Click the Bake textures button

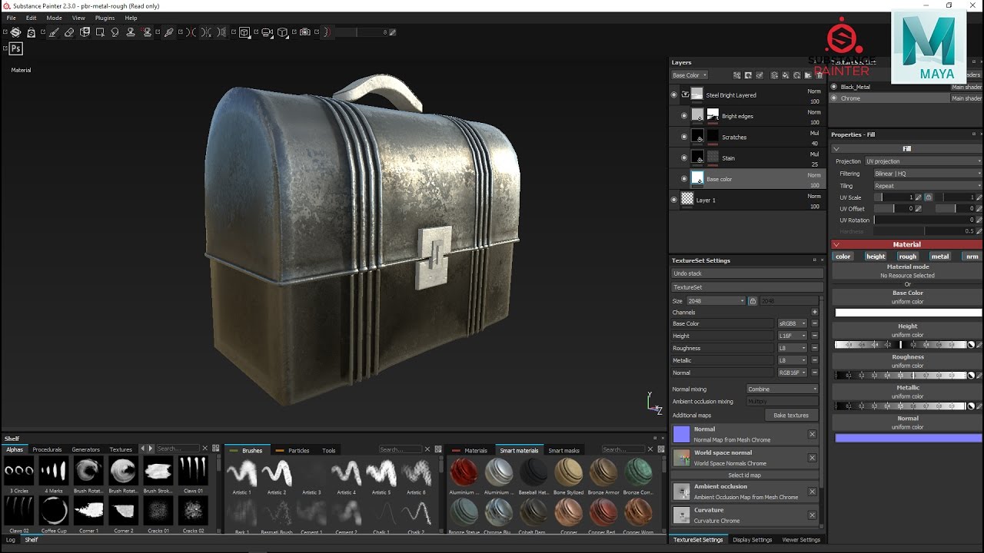click(x=791, y=416)
